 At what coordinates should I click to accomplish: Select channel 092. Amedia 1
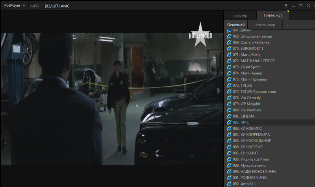[270, 184]
